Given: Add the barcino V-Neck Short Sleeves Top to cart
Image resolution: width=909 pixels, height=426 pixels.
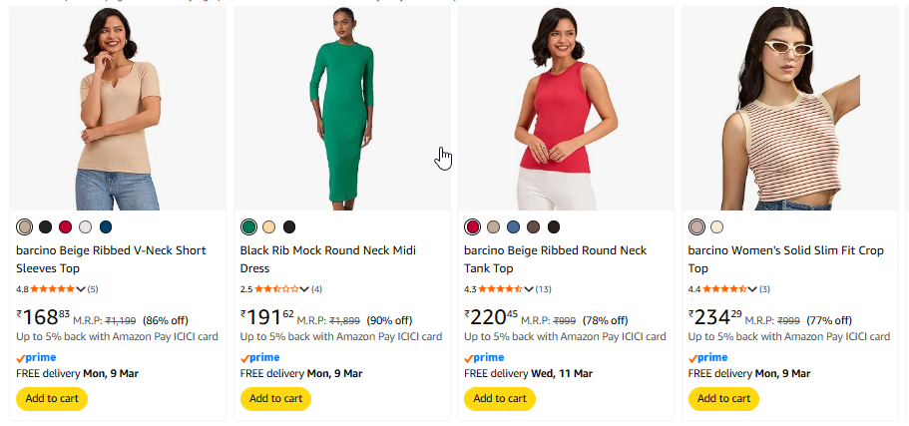Looking at the screenshot, I should tap(52, 399).
